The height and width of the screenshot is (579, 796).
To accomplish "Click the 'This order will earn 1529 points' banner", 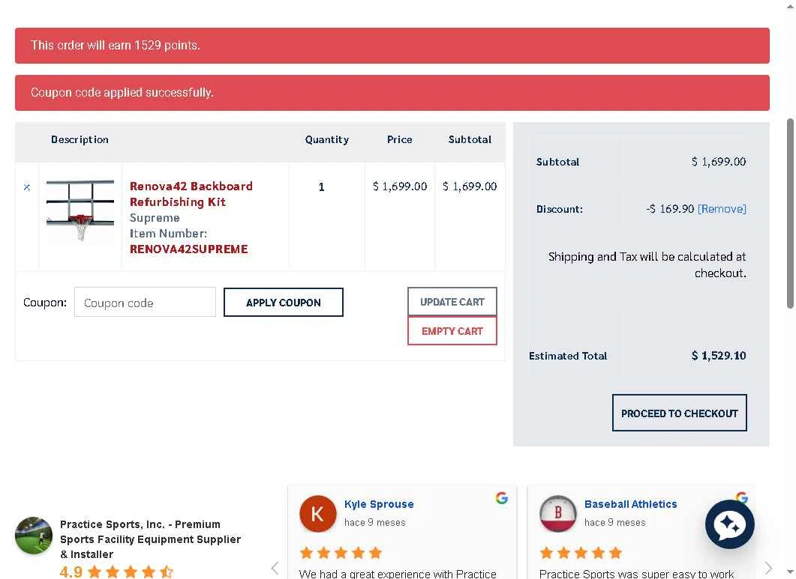I will click(392, 46).
